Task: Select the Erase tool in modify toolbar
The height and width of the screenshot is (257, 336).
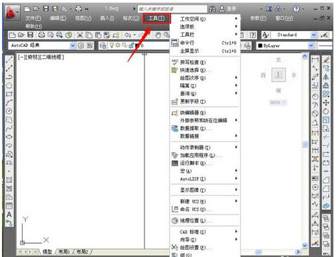Action: click(326, 60)
